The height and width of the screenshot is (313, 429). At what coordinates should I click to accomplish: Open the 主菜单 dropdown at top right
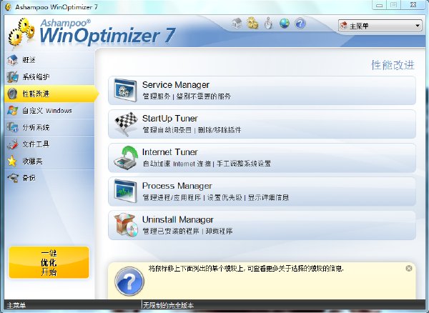[380, 26]
